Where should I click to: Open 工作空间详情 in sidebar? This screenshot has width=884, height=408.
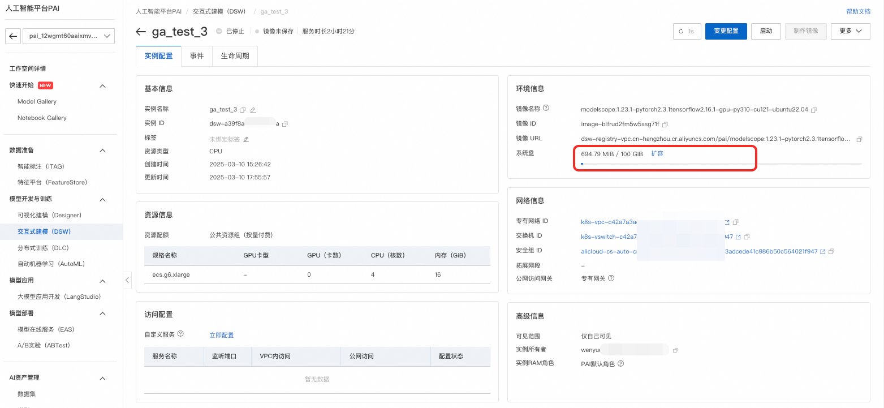tap(28, 68)
